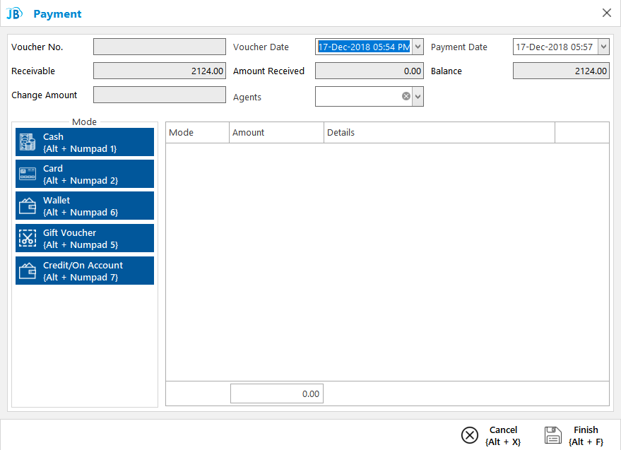Click the Amount Received label
This screenshot has width=621, height=450.
(268, 71)
